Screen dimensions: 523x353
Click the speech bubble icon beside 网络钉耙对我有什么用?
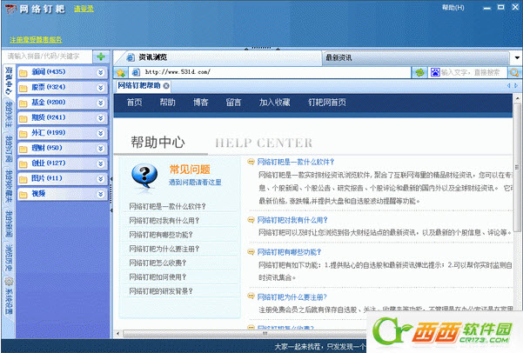(251, 220)
